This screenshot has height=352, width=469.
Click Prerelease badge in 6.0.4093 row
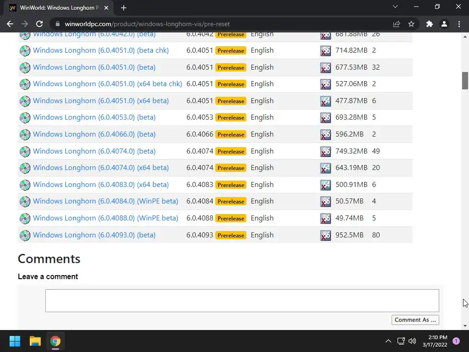231,235
